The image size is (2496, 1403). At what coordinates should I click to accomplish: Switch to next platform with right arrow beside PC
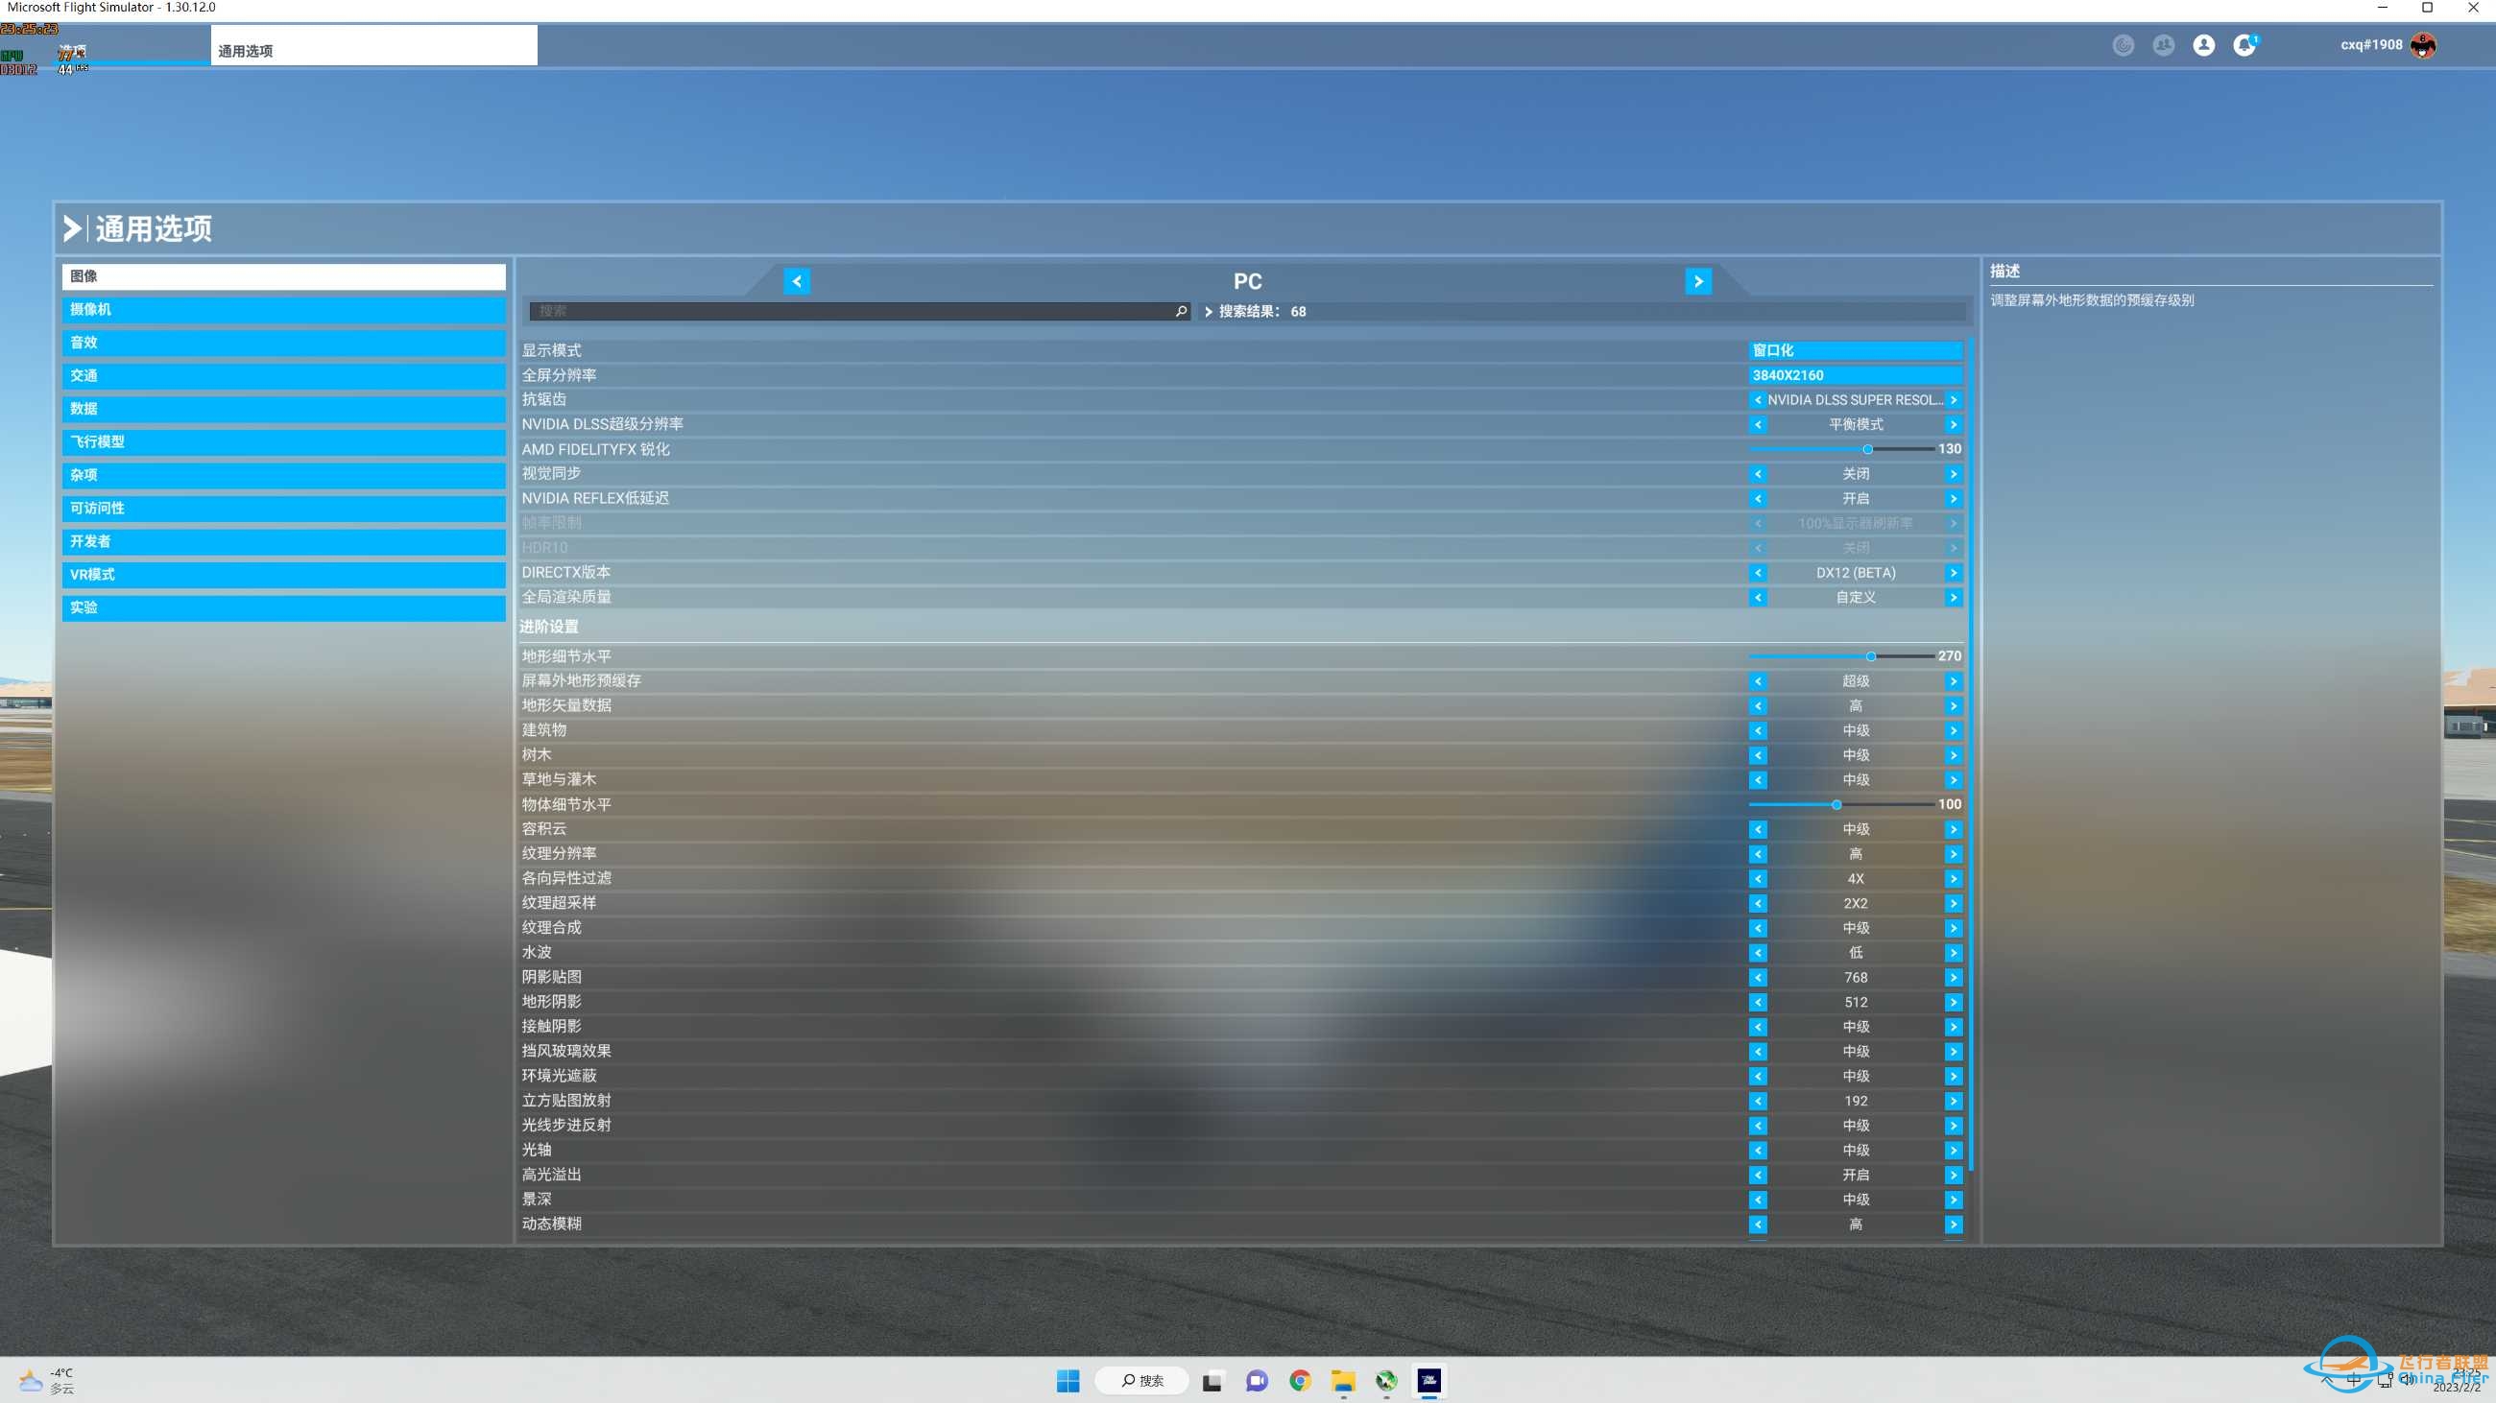pos(1697,281)
